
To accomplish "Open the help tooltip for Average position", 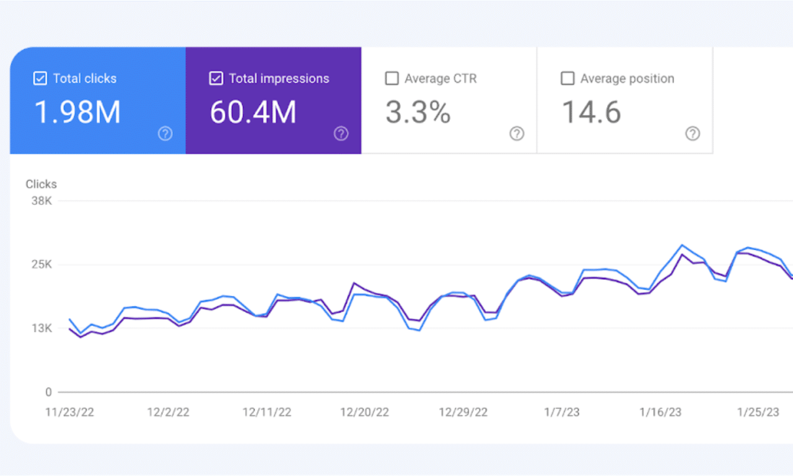I will pos(693,134).
